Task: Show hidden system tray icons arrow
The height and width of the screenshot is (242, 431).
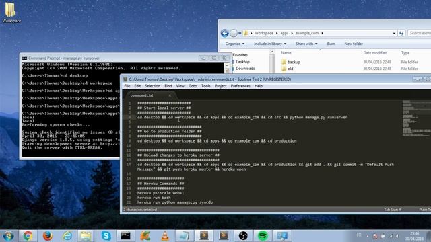Action: [x=368, y=236]
